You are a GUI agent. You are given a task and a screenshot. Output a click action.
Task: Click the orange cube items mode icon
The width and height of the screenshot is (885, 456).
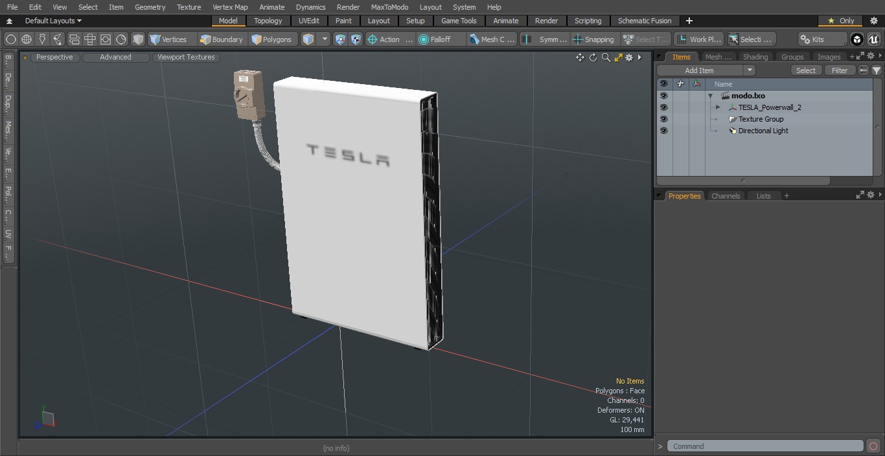[x=309, y=39]
